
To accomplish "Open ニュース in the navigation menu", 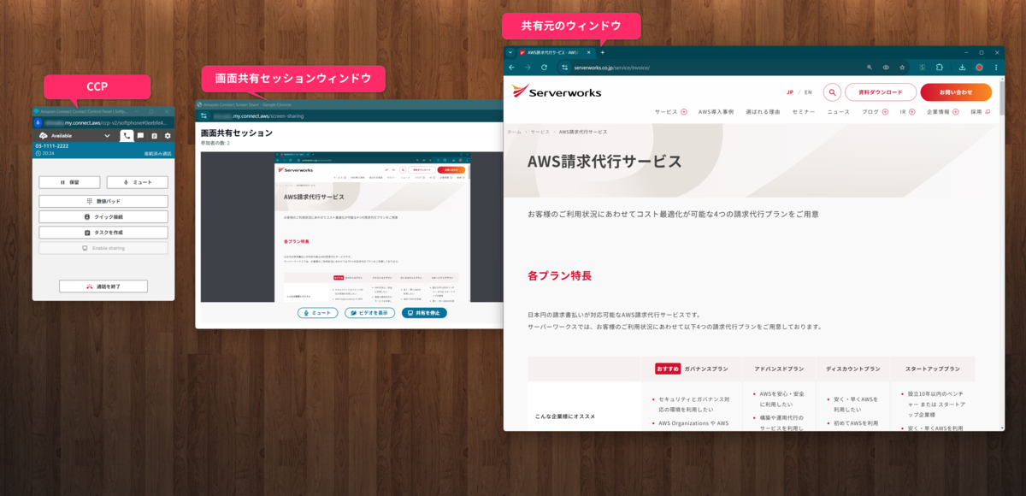I will pyautogui.click(x=839, y=112).
